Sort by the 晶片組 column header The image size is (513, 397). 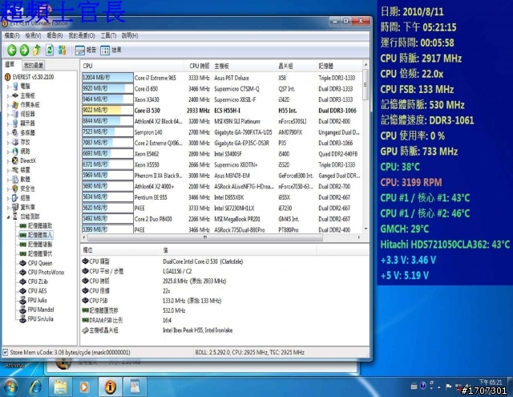296,66
